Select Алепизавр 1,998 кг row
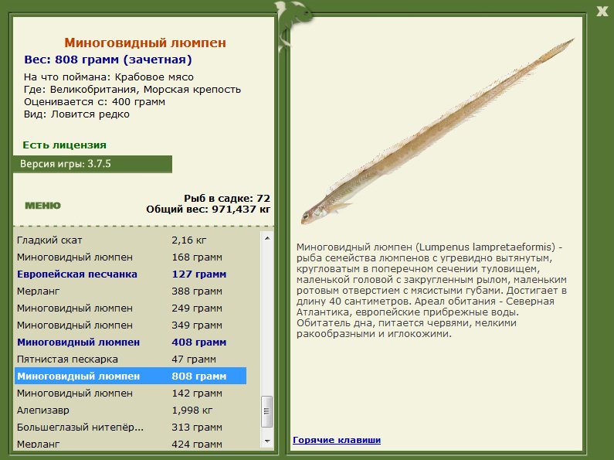Screen dimensions: 614x460 pyautogui.click(x=131, y=411)
